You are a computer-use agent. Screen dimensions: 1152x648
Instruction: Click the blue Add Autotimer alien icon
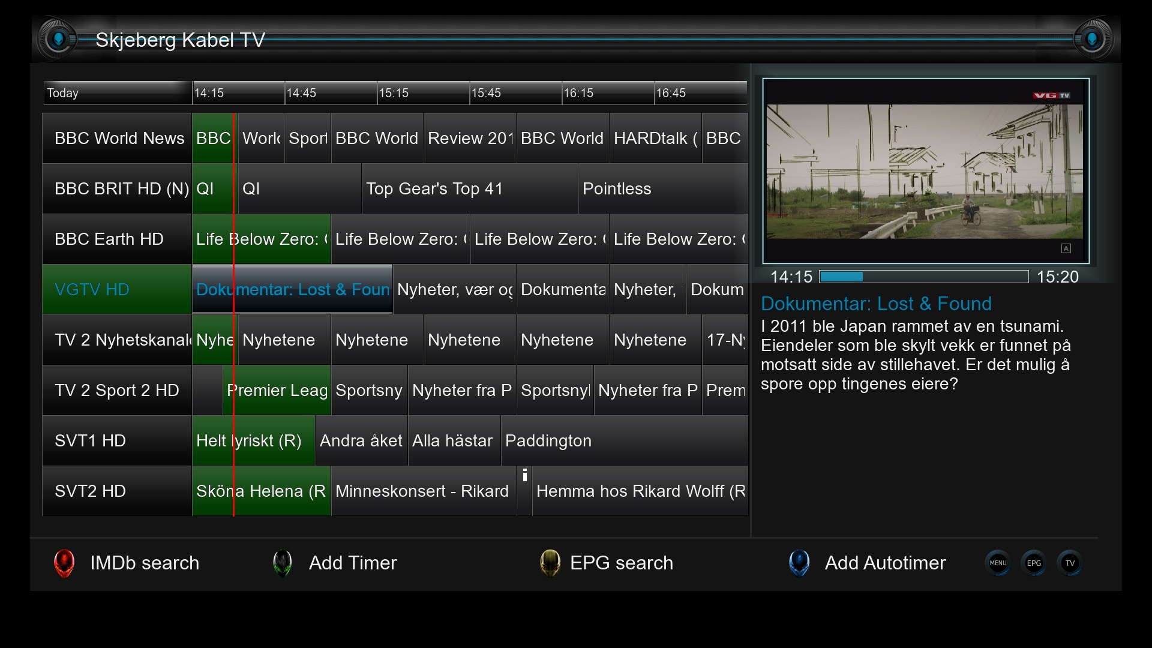(799, 563)
